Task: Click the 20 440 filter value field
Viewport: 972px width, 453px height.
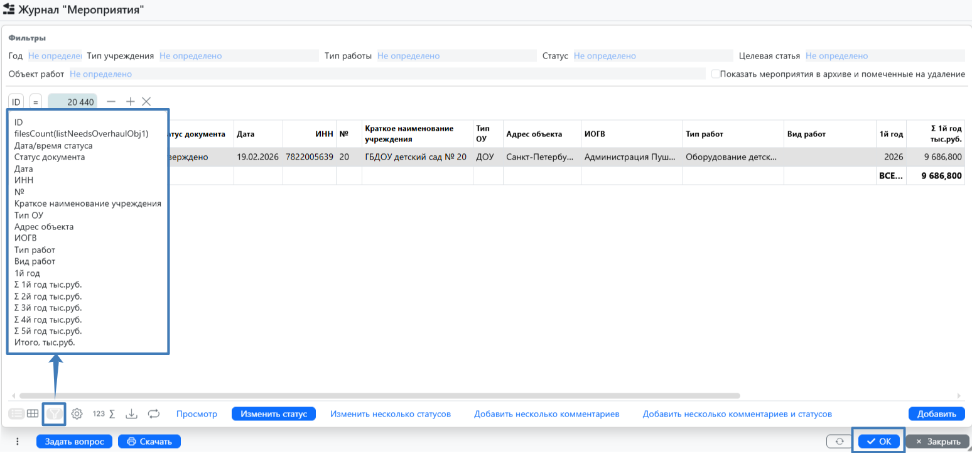Action: point(72,102)
